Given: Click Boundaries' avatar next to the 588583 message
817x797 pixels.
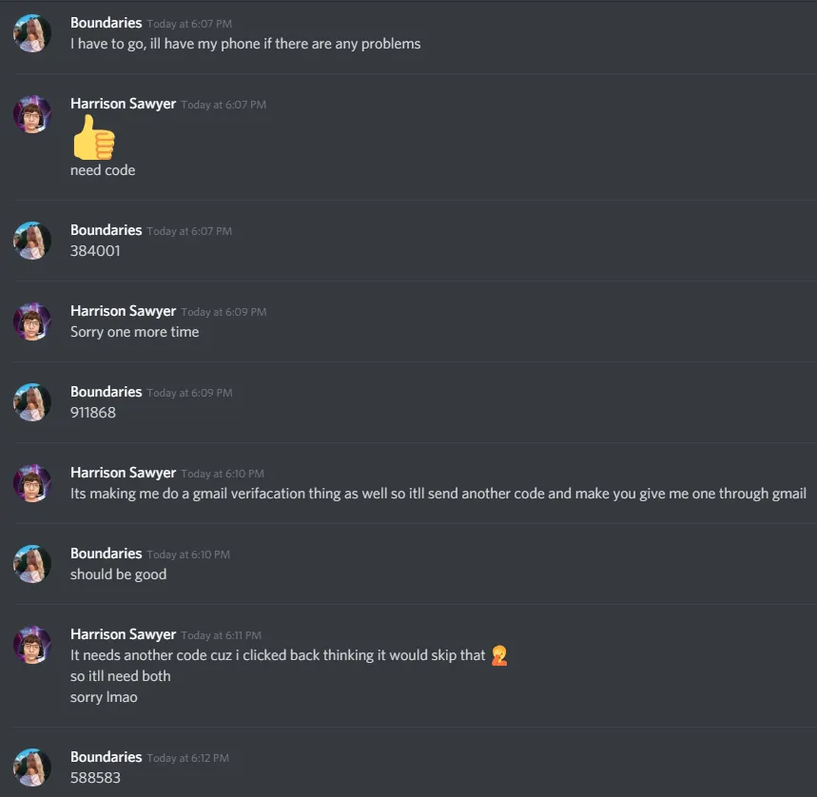Looking at the screenshot, I should click(32, 768).
